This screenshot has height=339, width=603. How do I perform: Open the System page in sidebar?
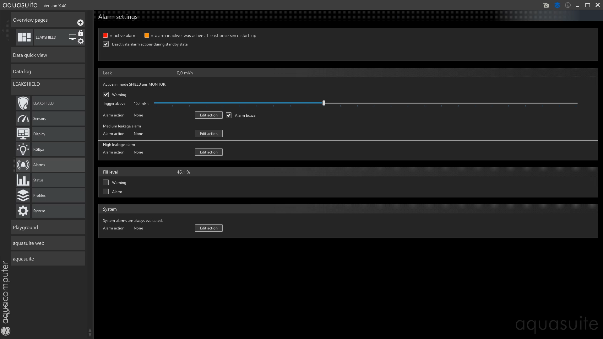coord(58,211)
